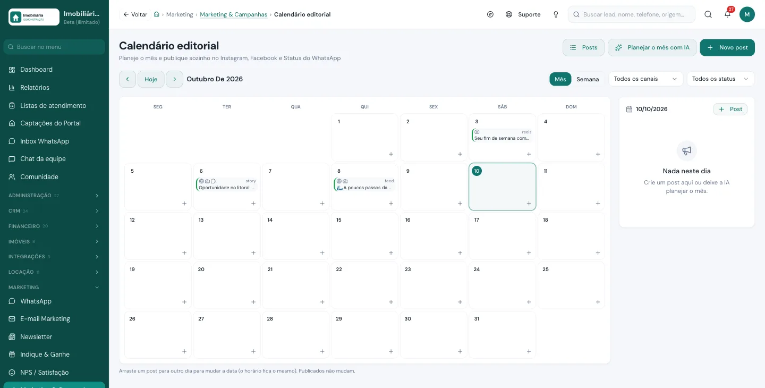Expand IMÓVEIS sidebar section
This screenshot has height=388, width=765.
pos(54,241)
